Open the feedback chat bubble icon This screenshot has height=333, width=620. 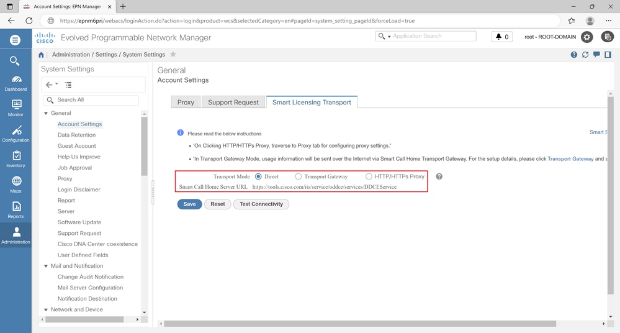coord(596,55)
